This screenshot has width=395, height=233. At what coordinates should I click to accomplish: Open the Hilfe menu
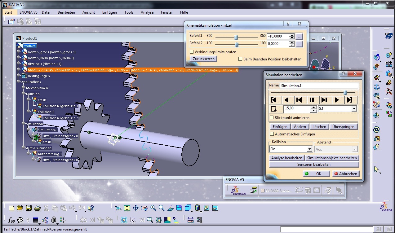pyautogui.click(x=184, y=12)
